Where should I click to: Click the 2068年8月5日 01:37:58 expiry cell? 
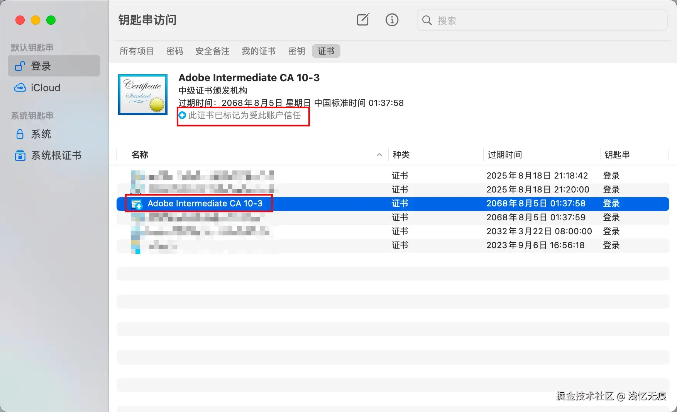536,204
